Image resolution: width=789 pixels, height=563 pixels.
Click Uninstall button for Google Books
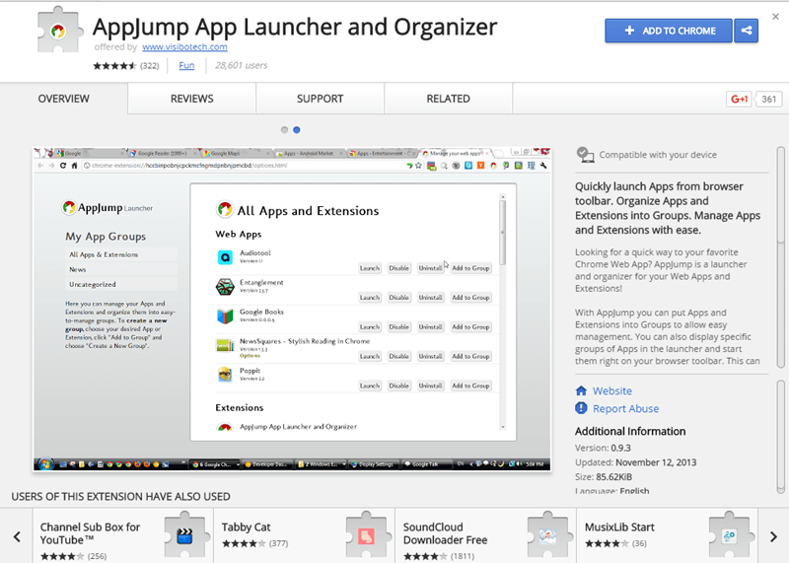(x=430, y=327)
